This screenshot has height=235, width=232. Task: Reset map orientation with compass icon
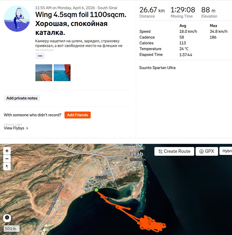(x=7, y=166)
